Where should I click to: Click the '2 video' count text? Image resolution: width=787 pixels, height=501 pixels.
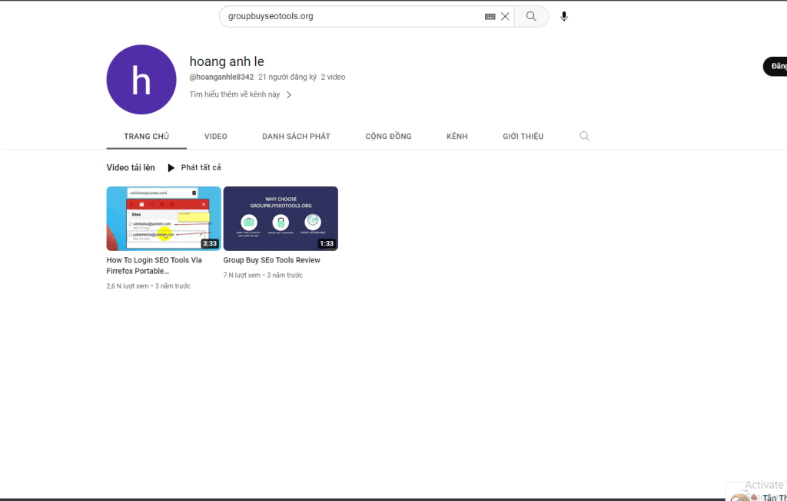coord(334,77)
